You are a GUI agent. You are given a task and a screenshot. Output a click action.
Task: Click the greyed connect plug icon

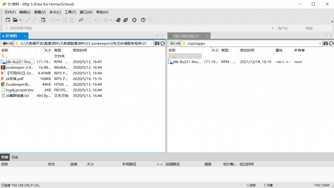27,20
